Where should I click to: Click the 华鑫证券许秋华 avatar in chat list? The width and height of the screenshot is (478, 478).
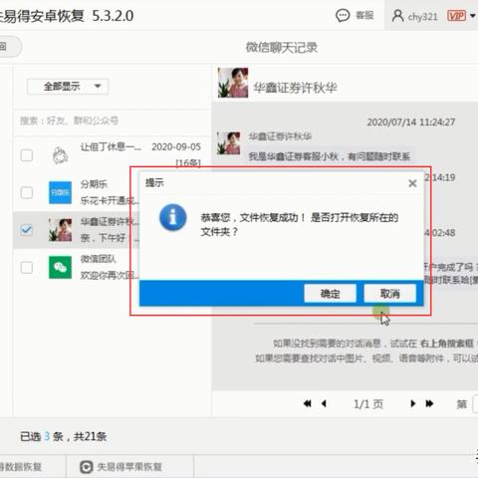click(60, 230)
